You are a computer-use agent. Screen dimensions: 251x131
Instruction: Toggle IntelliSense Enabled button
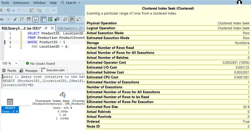click(35, 19)
